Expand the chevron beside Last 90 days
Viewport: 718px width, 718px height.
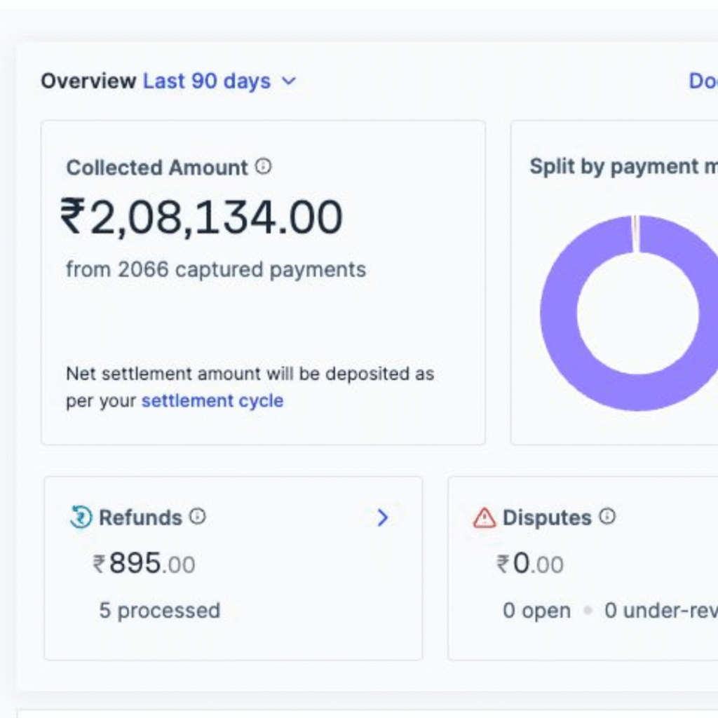click(288, 81)
